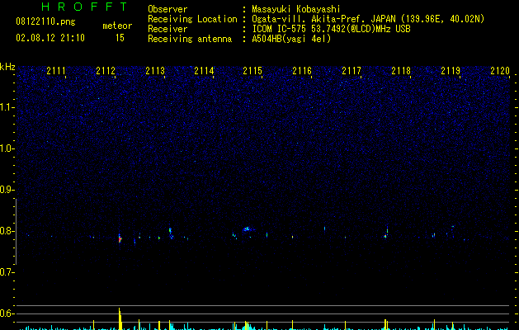The image size is (519, 330).
Task: Click the 0.7 kHz frequency label
Action: (x=7, y=272)
